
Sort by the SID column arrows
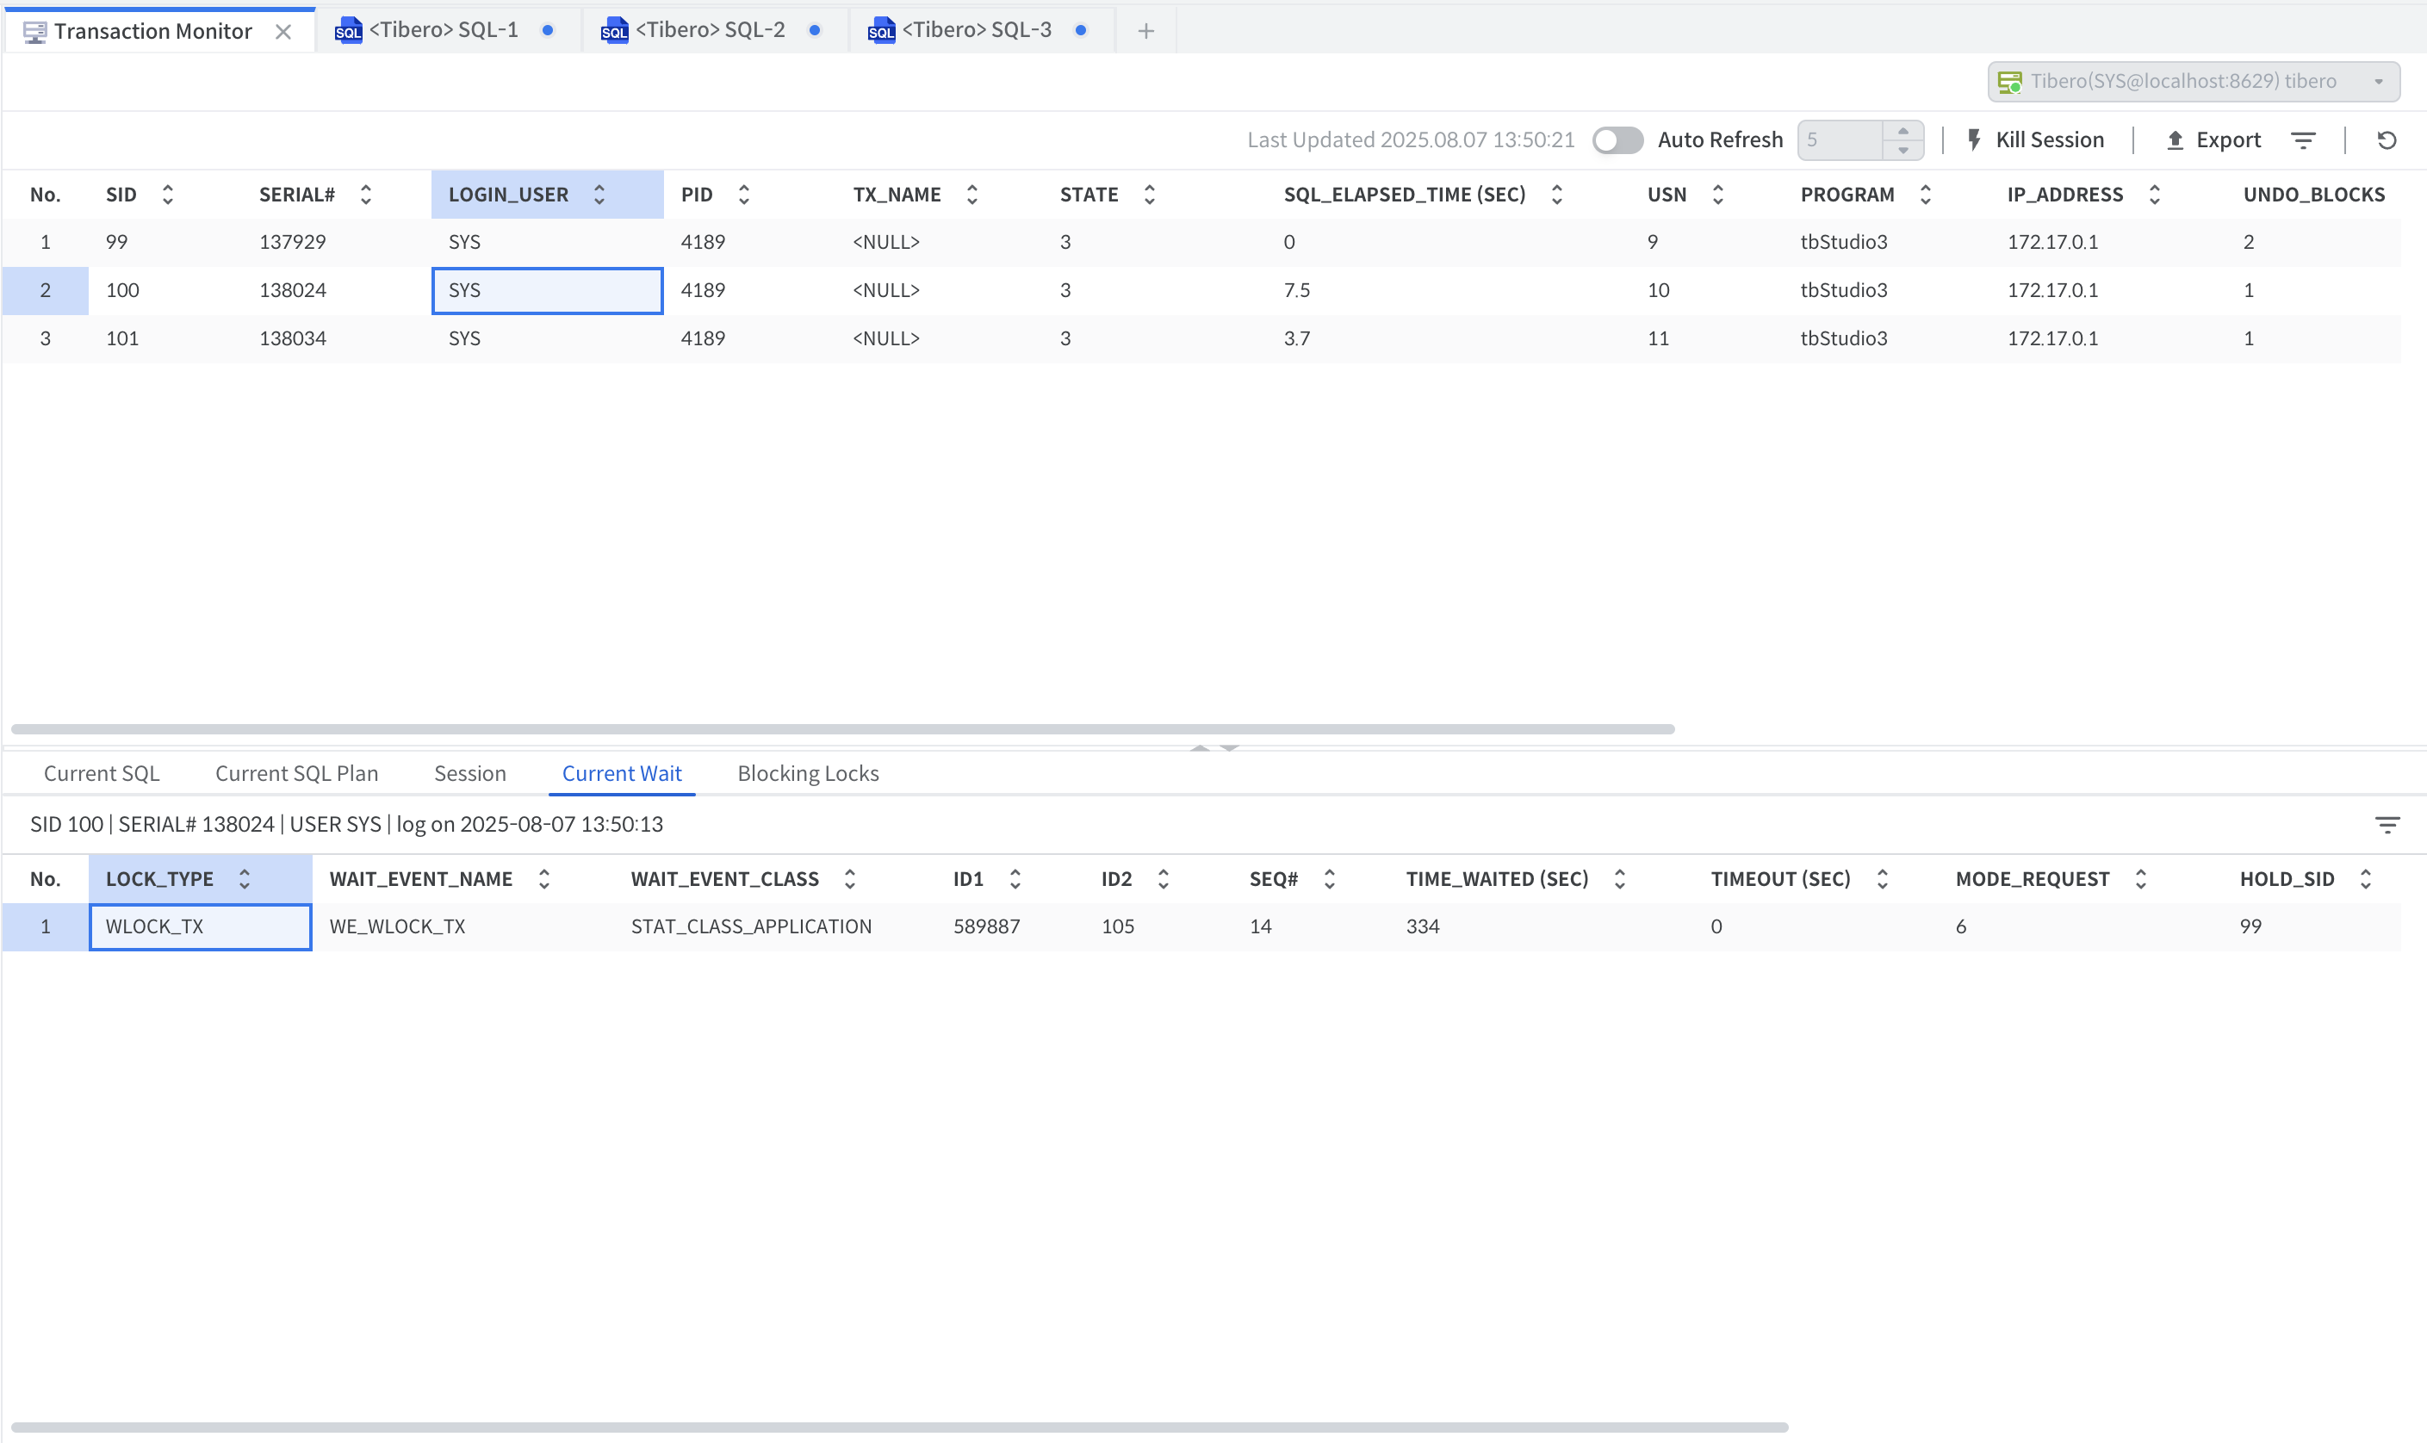coord(167,195)
